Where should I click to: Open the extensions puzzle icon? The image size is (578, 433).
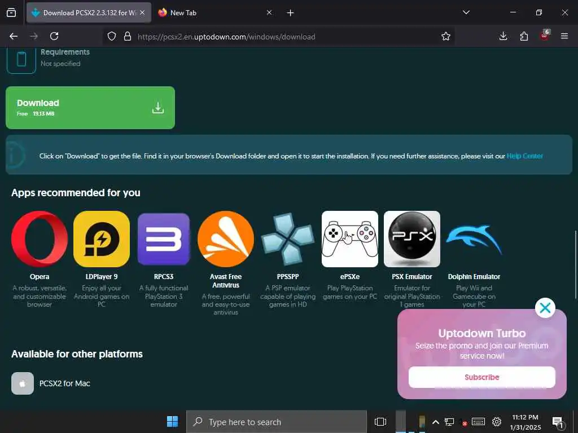pos(524,36)
